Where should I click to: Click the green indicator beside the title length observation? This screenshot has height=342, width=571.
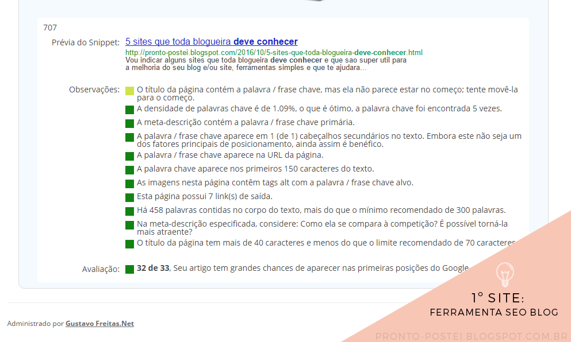pyautogui.click(x=129, y=243)
